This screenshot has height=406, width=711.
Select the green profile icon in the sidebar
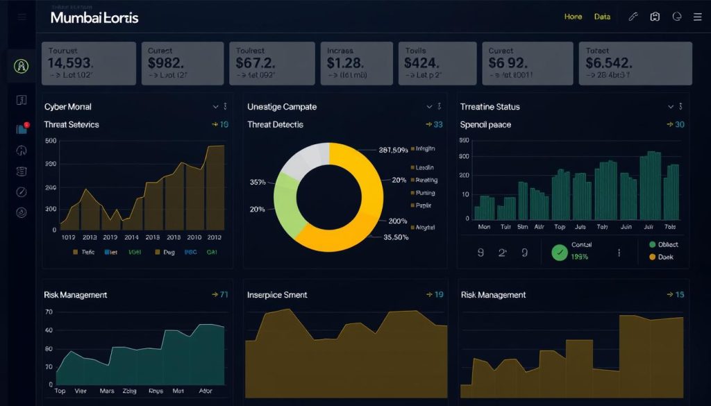(21, 67)
